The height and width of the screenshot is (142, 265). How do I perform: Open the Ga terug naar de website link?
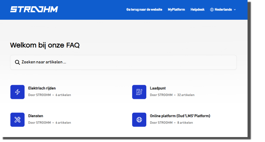pyautogui.click(x=144, y=10)
